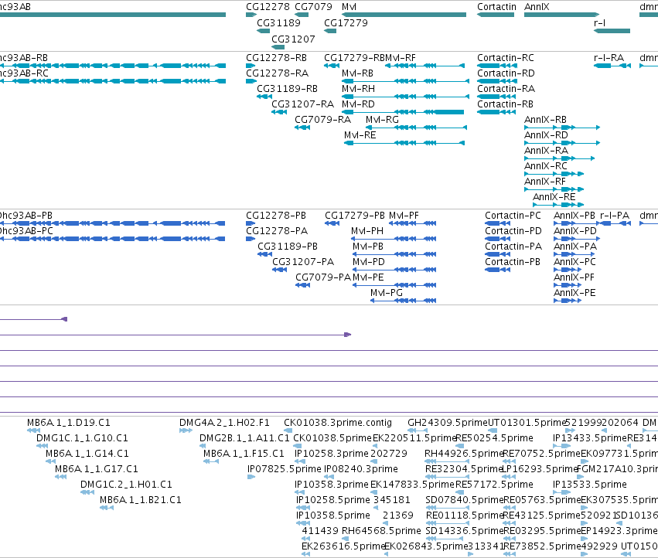This screenshot has height=558, width=658.
Task: Click transcript Mvl-RF
Action: coord(424,66)
